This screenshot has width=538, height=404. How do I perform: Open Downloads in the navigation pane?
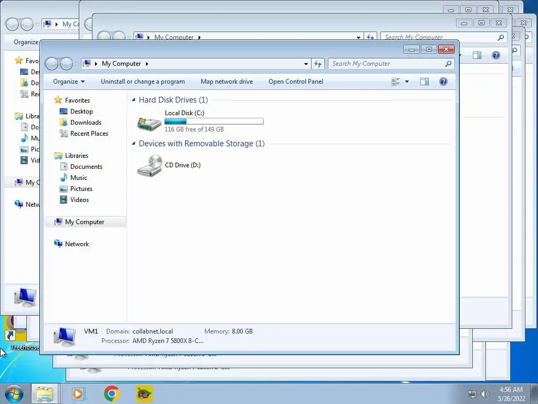pyautogui.click(x=86, y=122)
